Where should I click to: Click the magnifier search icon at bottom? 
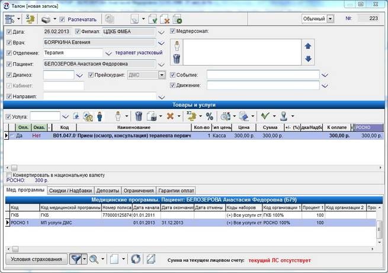[x=94, y=259]
